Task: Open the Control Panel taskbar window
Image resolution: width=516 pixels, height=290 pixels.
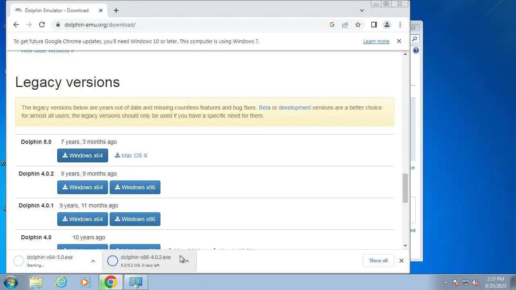Action: (x=136, y=282)
